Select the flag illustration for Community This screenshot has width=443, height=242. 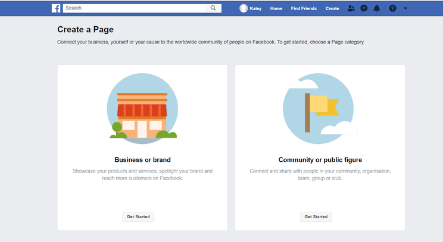[x=319, y=109]
